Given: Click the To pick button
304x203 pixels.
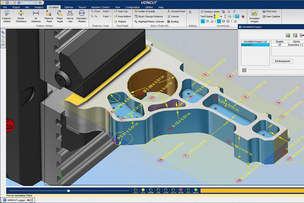Looking at the screenshot, I should 94,16.
